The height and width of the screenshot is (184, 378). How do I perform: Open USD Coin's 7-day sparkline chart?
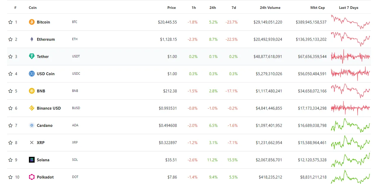coord(351,74)
